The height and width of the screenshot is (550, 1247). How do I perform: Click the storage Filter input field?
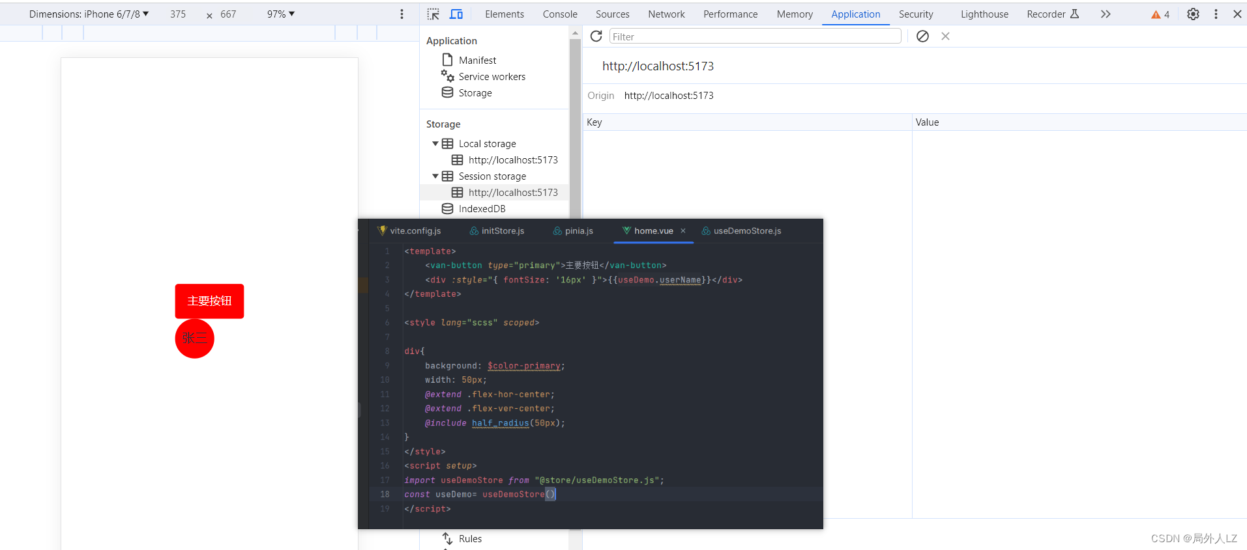click(755, 36)
